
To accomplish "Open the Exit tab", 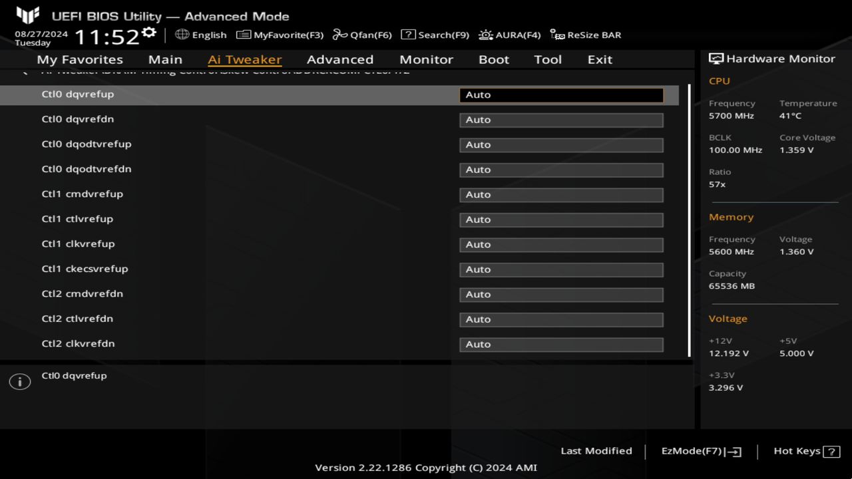I will (600, 59).
